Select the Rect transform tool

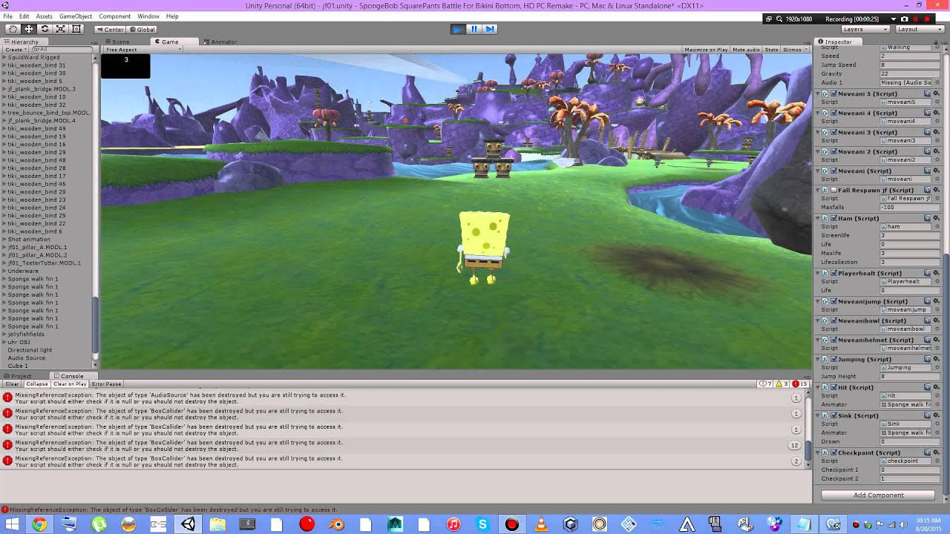(76, 29)
